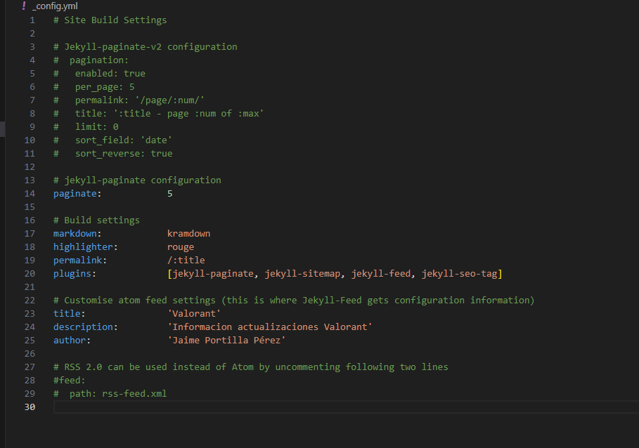
Task: Select jekyll-sitemap in the plugins list
Action: (302, 273)
